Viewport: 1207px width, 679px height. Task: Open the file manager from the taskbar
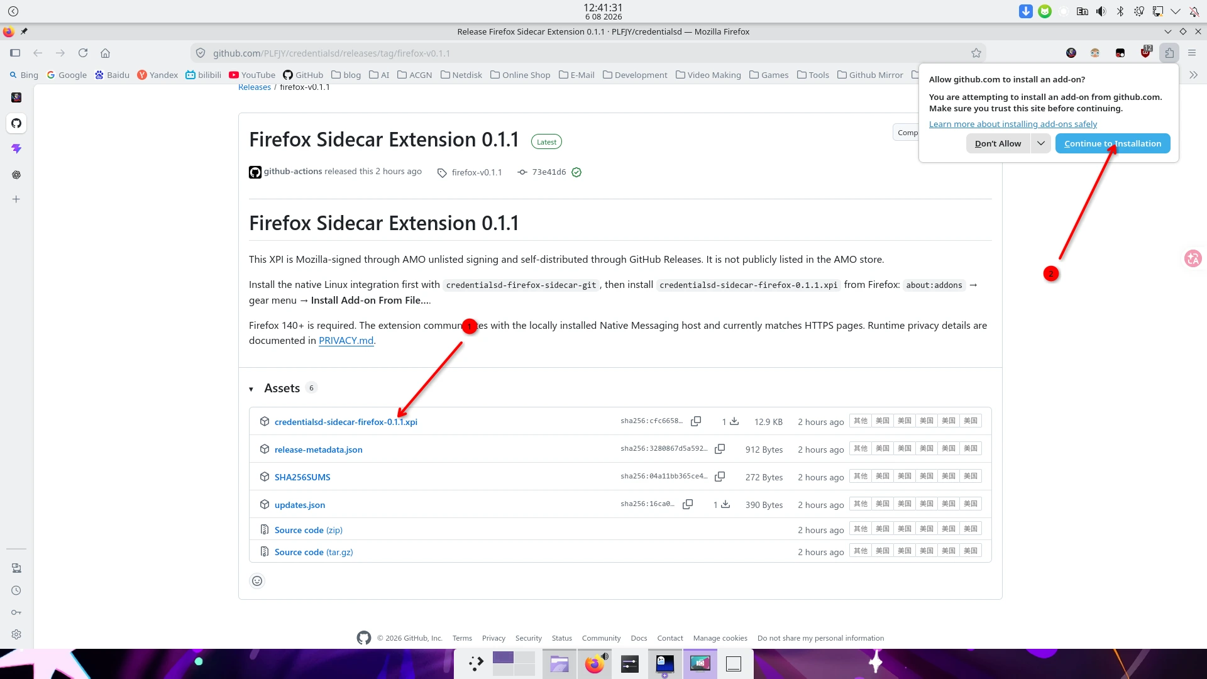pos(559,664)
